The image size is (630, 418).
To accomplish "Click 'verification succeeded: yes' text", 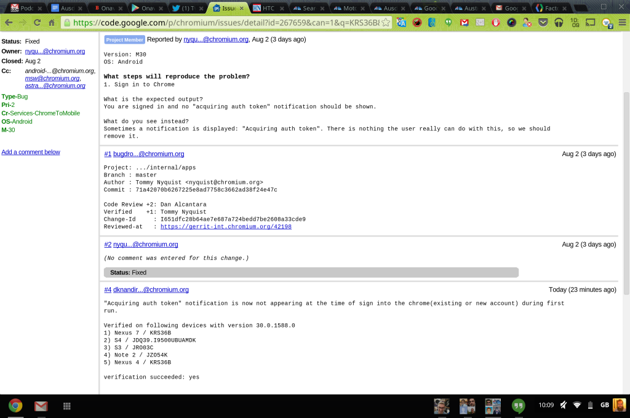I will point(151,377).
